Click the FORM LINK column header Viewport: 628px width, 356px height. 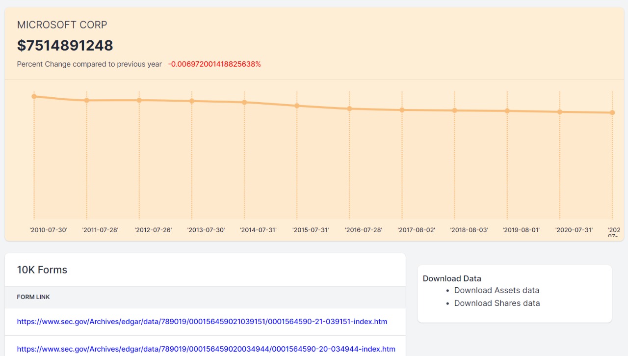33,297
